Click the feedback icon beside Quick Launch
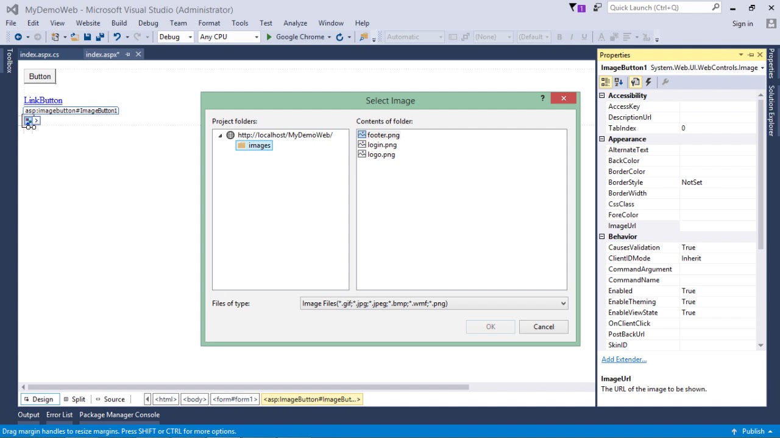This screenshot has width=780, height=438. coord(597,7)
